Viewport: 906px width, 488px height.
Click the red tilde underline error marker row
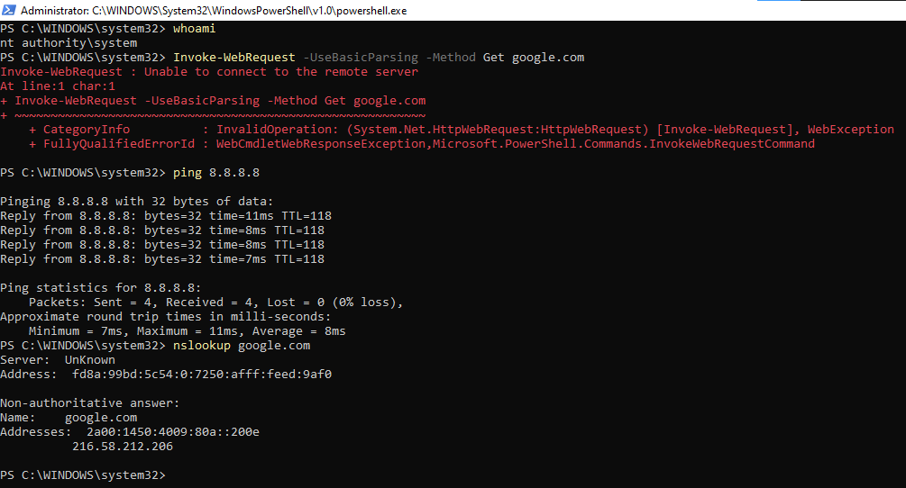tap(213, 114)
